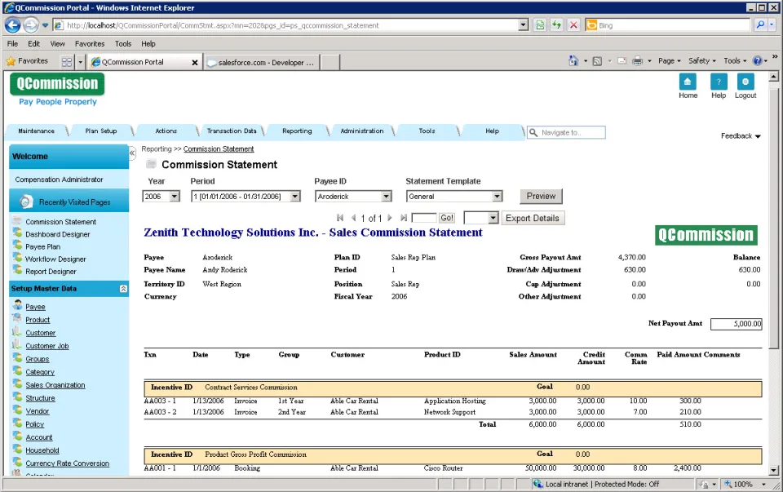Collapse the Setup Master Data section
Image resolution: width=783 pixels, height=492 pixels.
123,289
